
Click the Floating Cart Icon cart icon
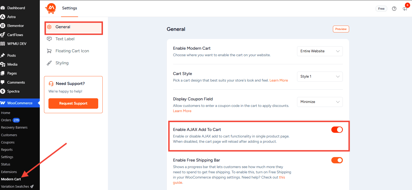point(49,51)
